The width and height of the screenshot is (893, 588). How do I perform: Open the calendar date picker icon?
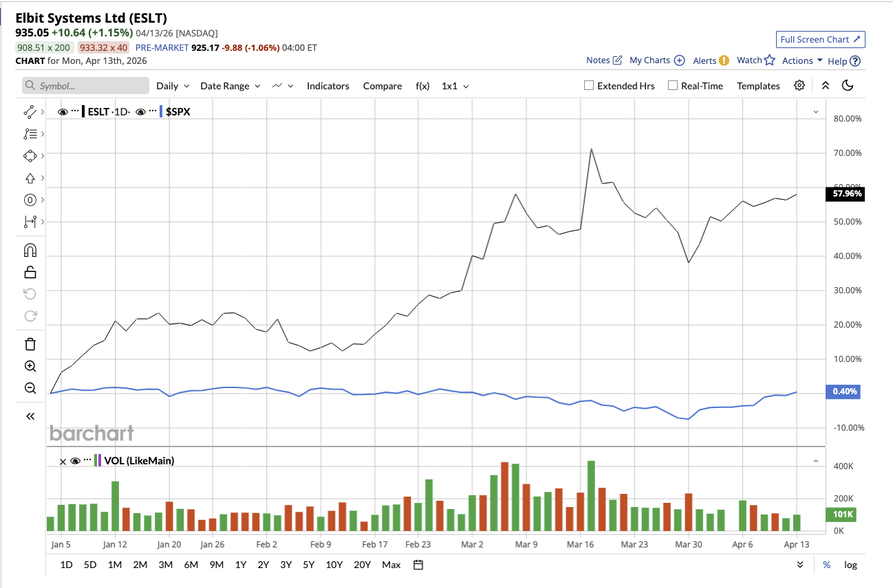pos(418,565)
